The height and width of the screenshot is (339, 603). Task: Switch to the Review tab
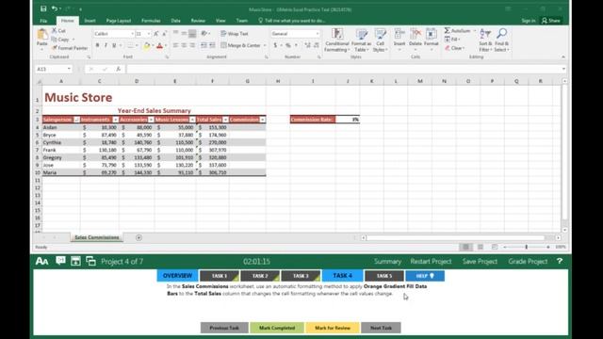198,21
